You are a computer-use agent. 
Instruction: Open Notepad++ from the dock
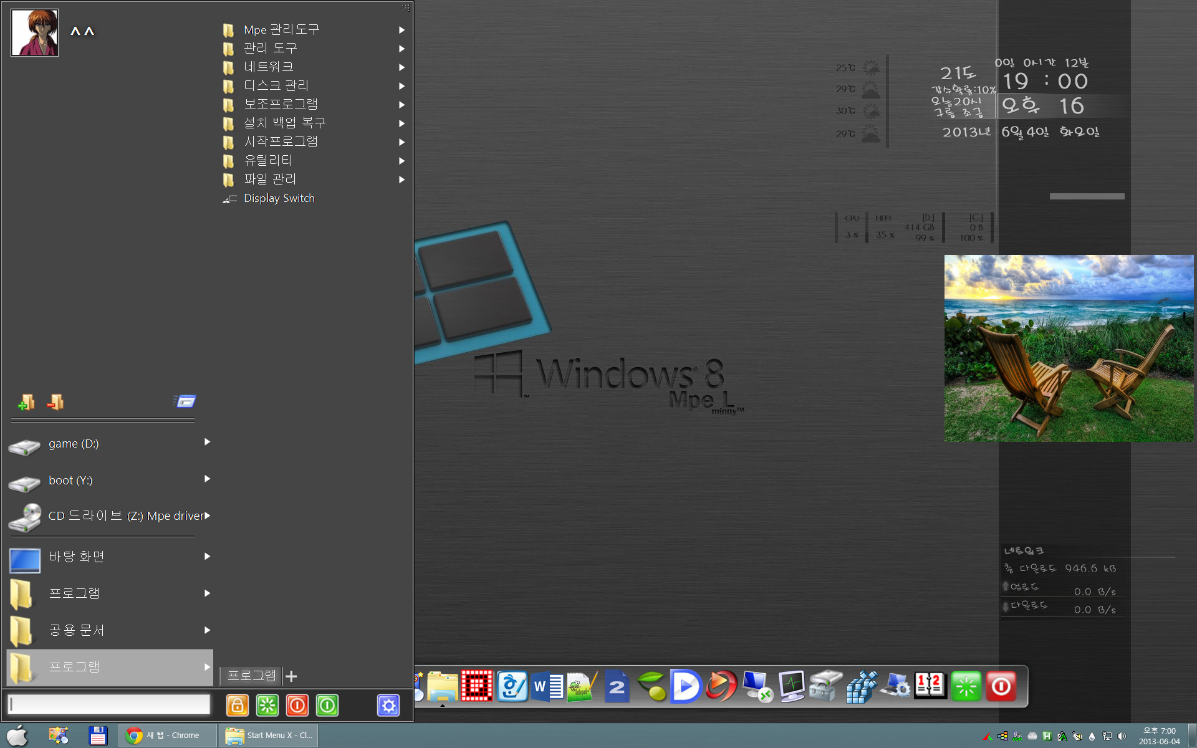coord(582,686)
